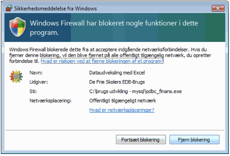Click the Offentligt tilgængeligt netværk value
This screenshot has height=156, width=230.
[x=123, y=101]
